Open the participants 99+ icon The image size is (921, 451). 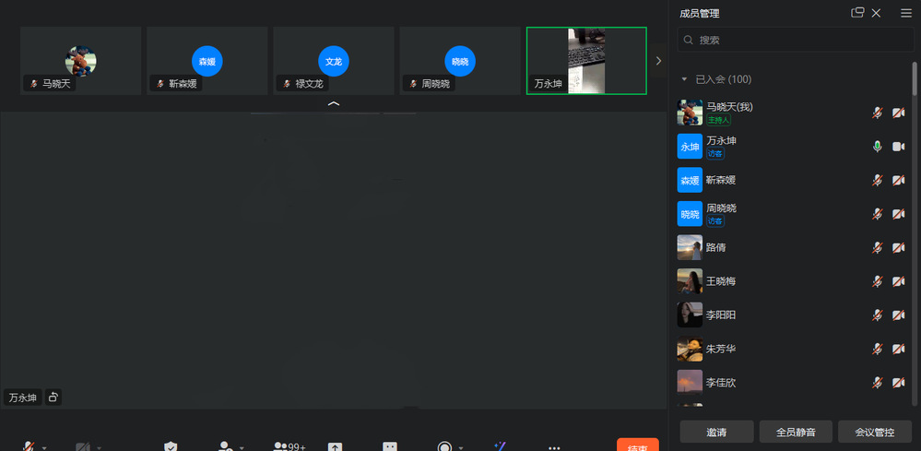click(289, 446)
